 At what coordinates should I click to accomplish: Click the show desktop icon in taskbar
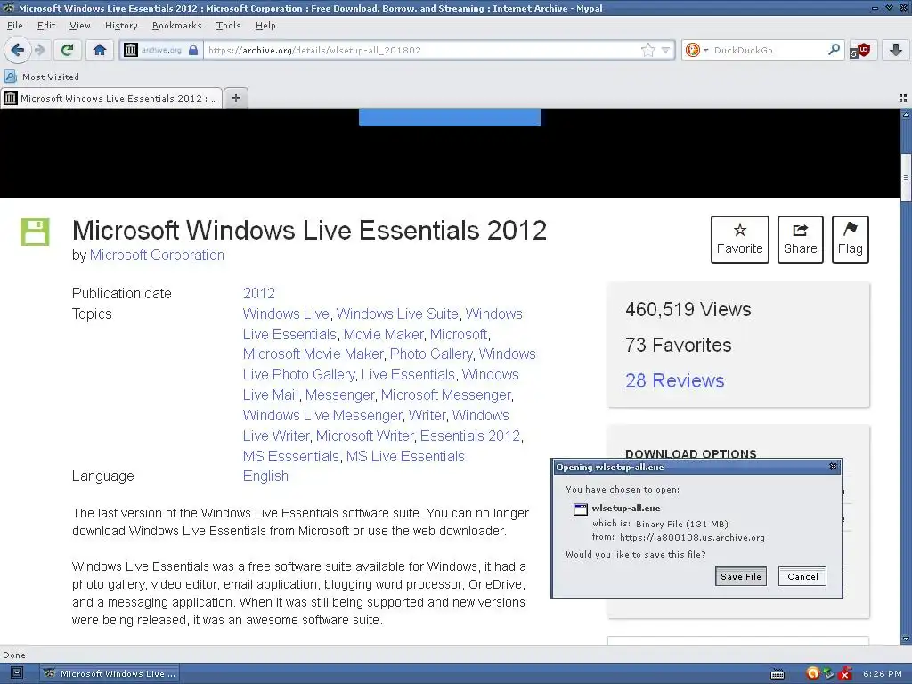click(16, 673)
